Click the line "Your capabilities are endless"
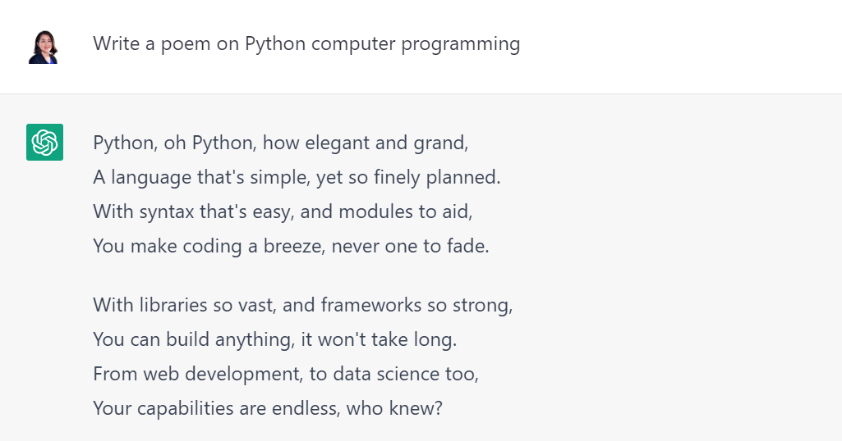The width and height of the screenshot is (842, 441). point(267,407)
